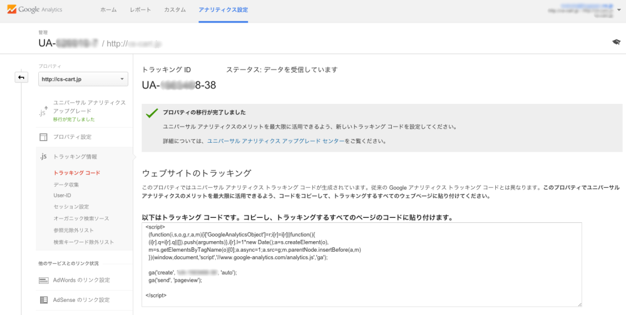626x315 pixels.
Task: Click the 移行が完了しました green status text
Action: point(74,120)
